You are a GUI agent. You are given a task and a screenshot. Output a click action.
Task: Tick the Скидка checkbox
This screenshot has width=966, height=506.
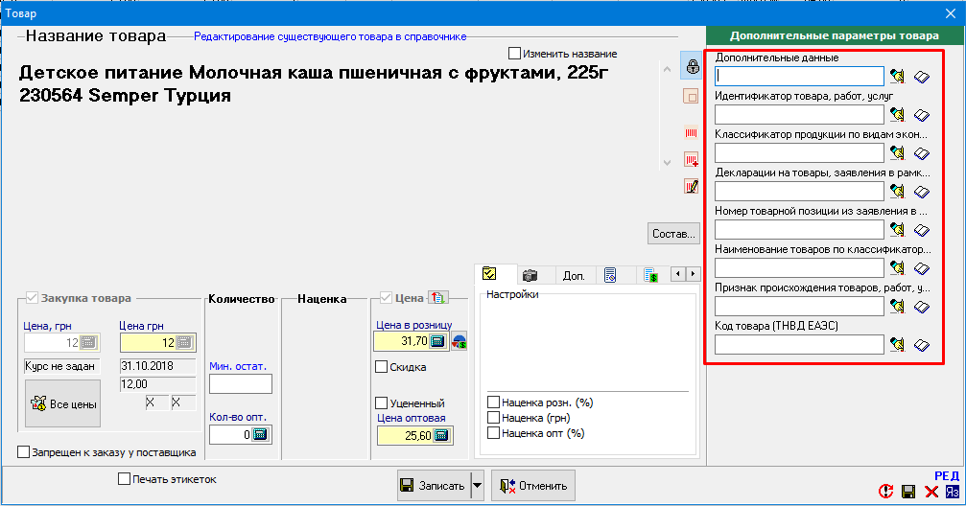click(x=382, y=366)
